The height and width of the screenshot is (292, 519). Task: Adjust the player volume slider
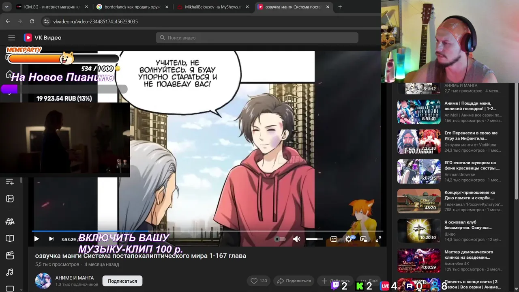[314, 239]
